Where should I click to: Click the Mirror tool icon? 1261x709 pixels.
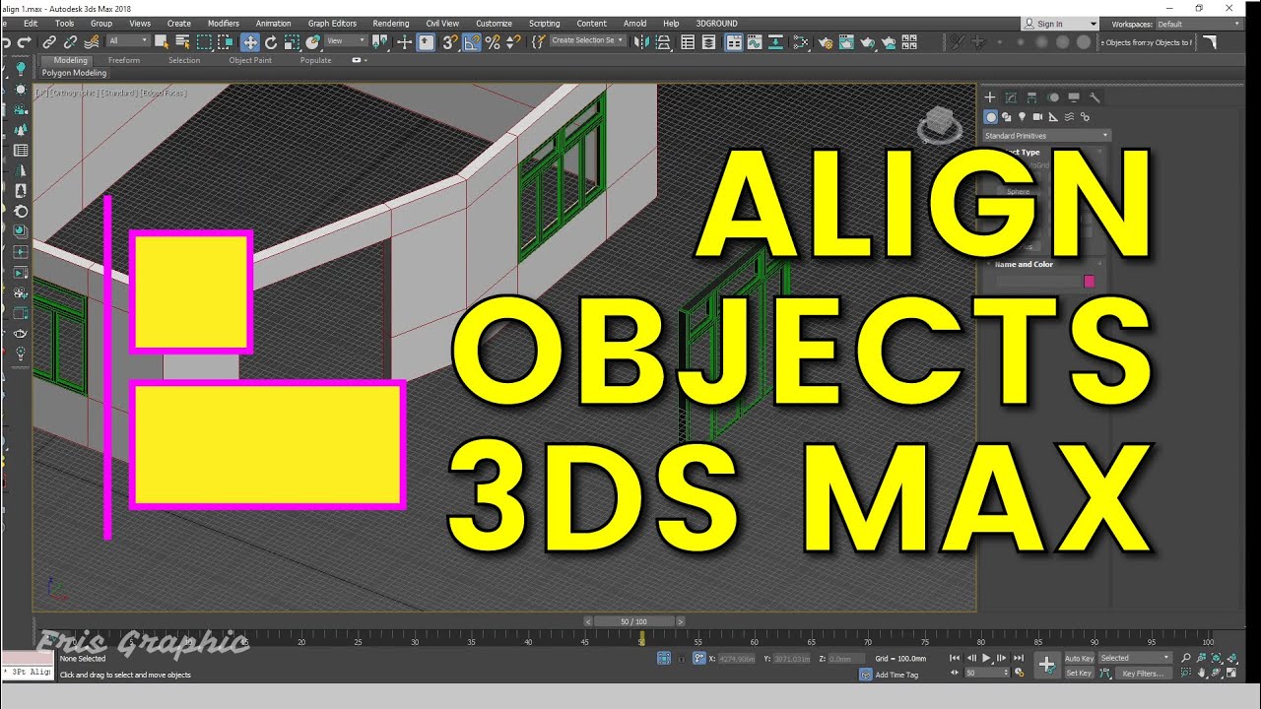click(x=640, y=42)
